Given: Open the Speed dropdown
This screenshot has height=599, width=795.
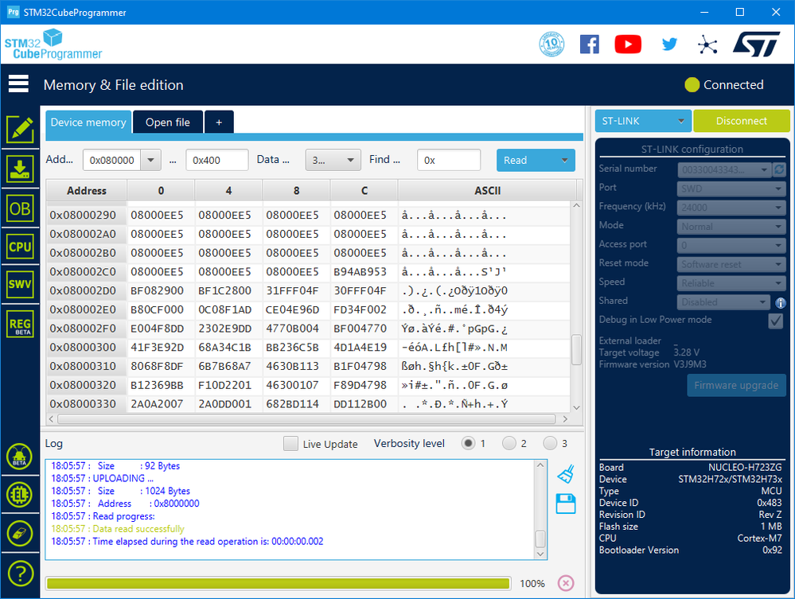Looking at the screenshot, I should (731, 283).
